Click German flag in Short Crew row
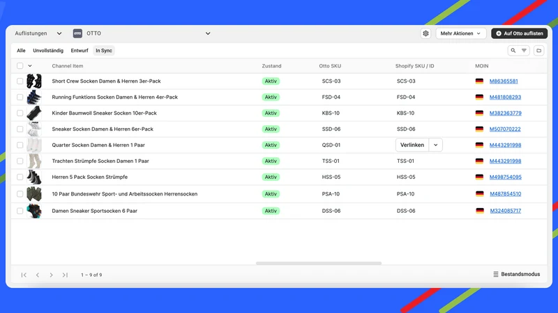558x313 pixels. click(x=479, y=81)
